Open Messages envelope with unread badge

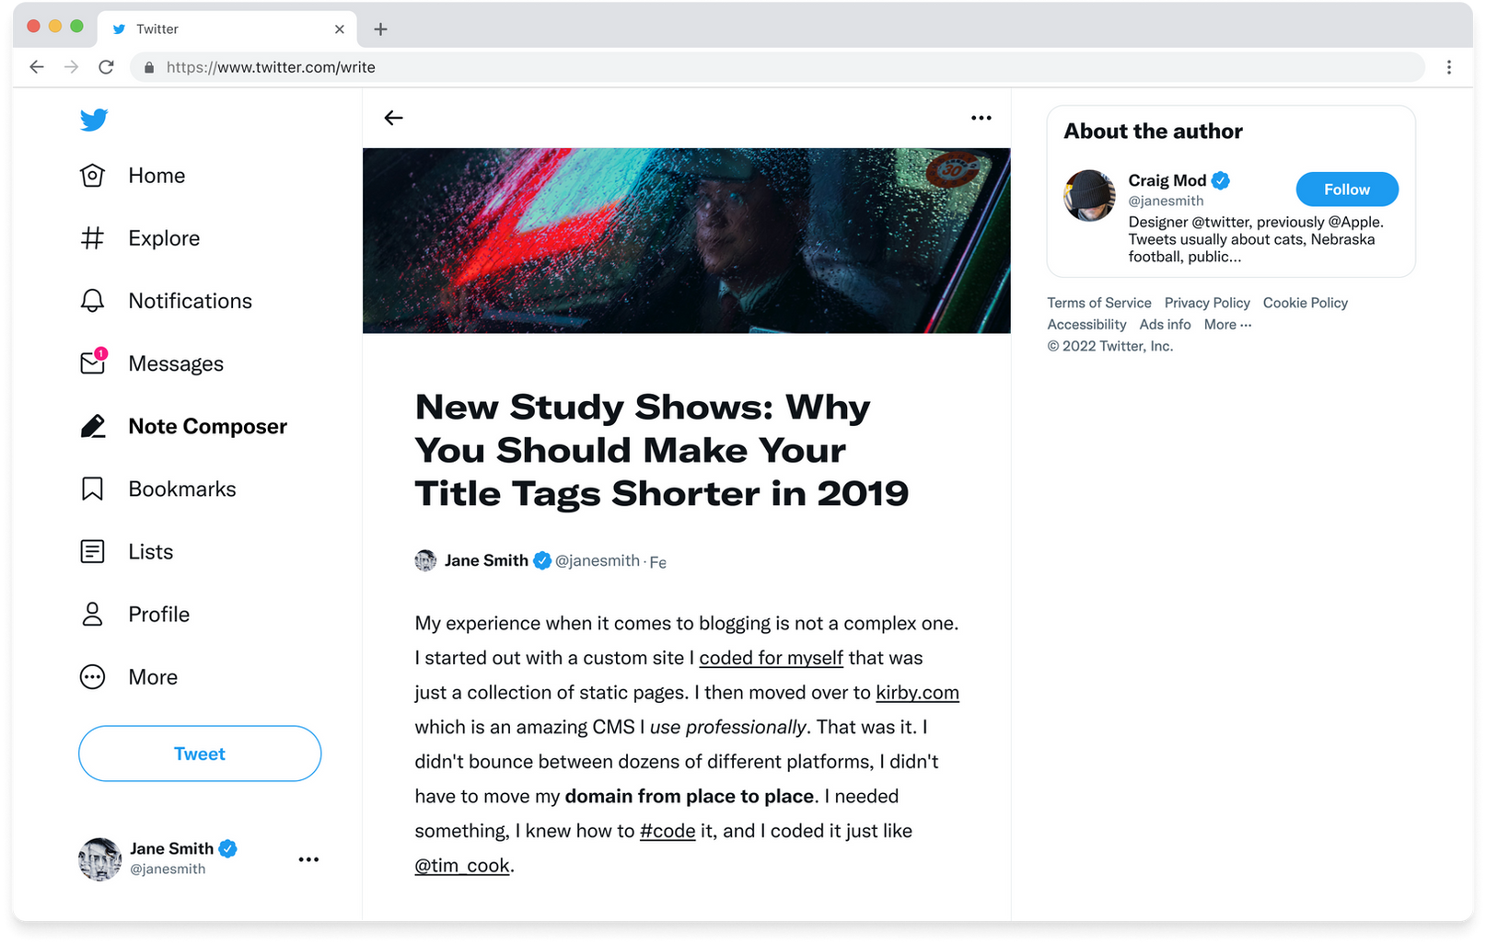click(93, 363)
